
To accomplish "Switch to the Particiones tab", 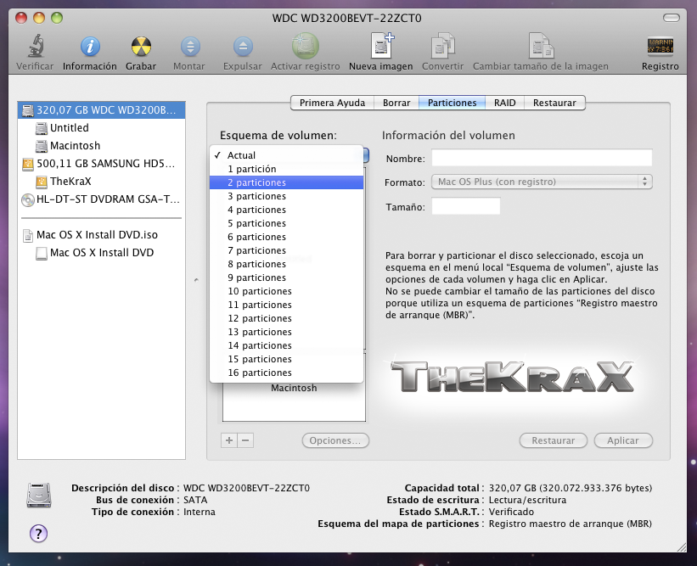I will click(452, 103).
